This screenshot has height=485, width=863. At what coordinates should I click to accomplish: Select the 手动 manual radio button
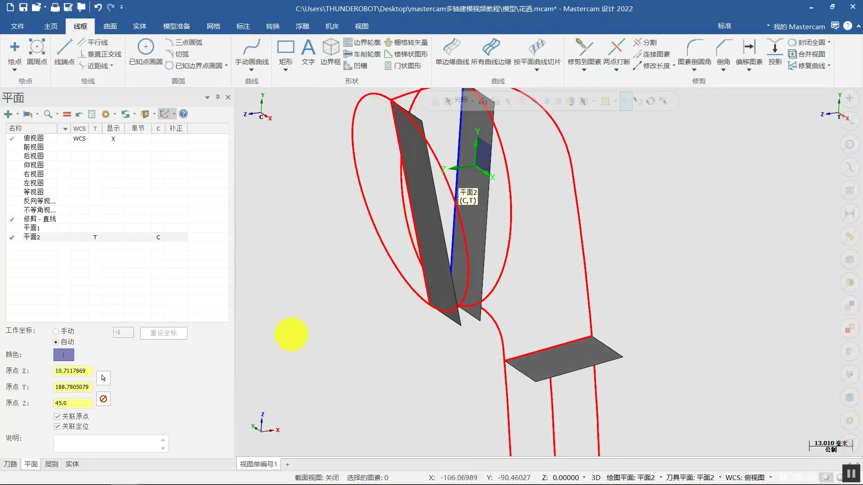(56, 331)
